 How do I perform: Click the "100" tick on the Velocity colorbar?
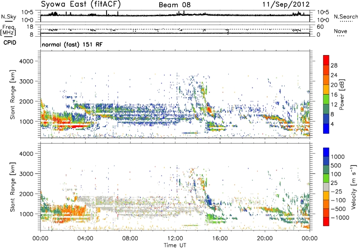pos(336,174)
